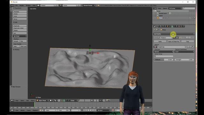The width and height of the screenshot is (204, 115).
Task: Click the World icon in Outliner
Action: [x=158, y=16]
